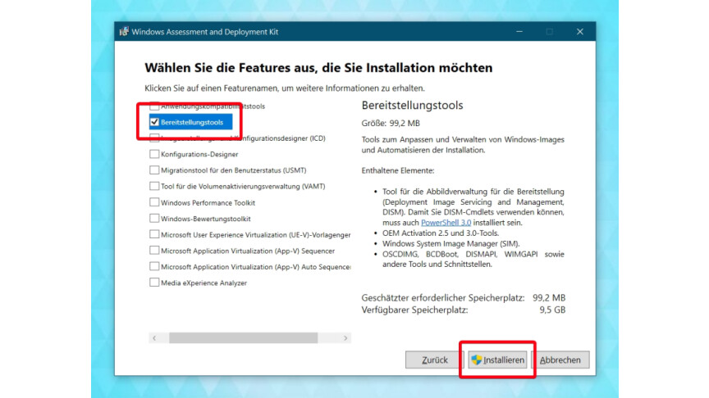Cancel with the Abbrechen button
Image resolution: width=709 pixels, height=398 pixels.
(x=560, y=360)
